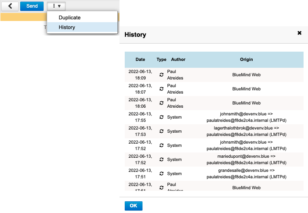Select History from the menu
Screen dimensions: 308x213
click(67, 27)
